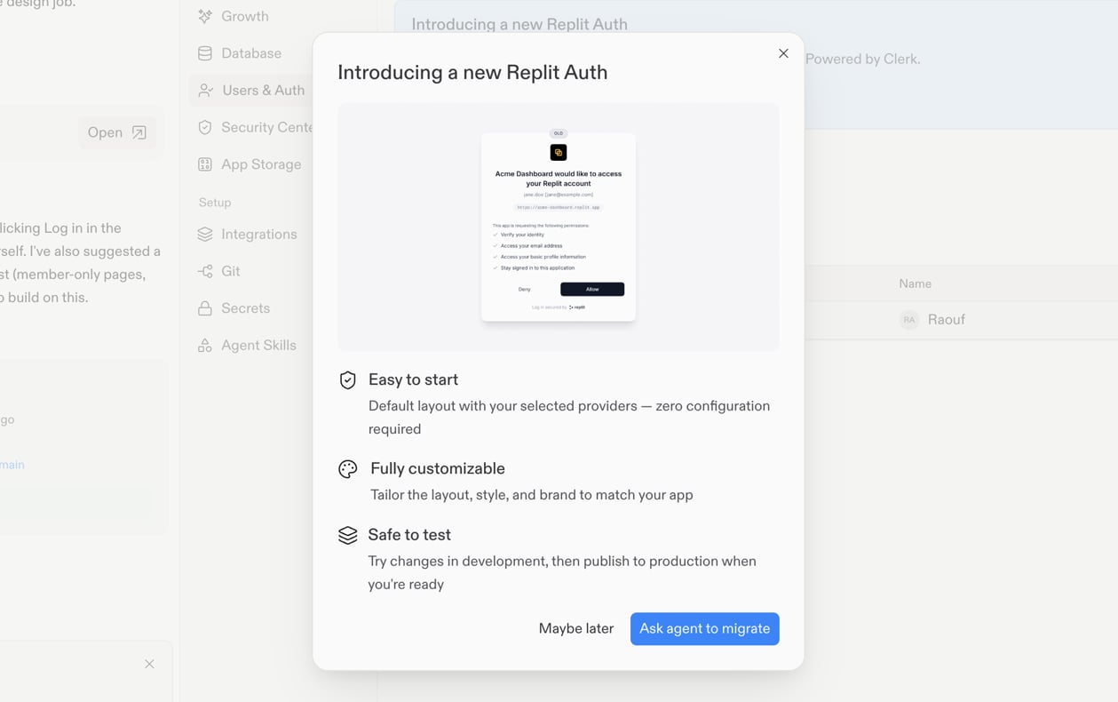Click the Git branch icon

(x=205, y=271)
